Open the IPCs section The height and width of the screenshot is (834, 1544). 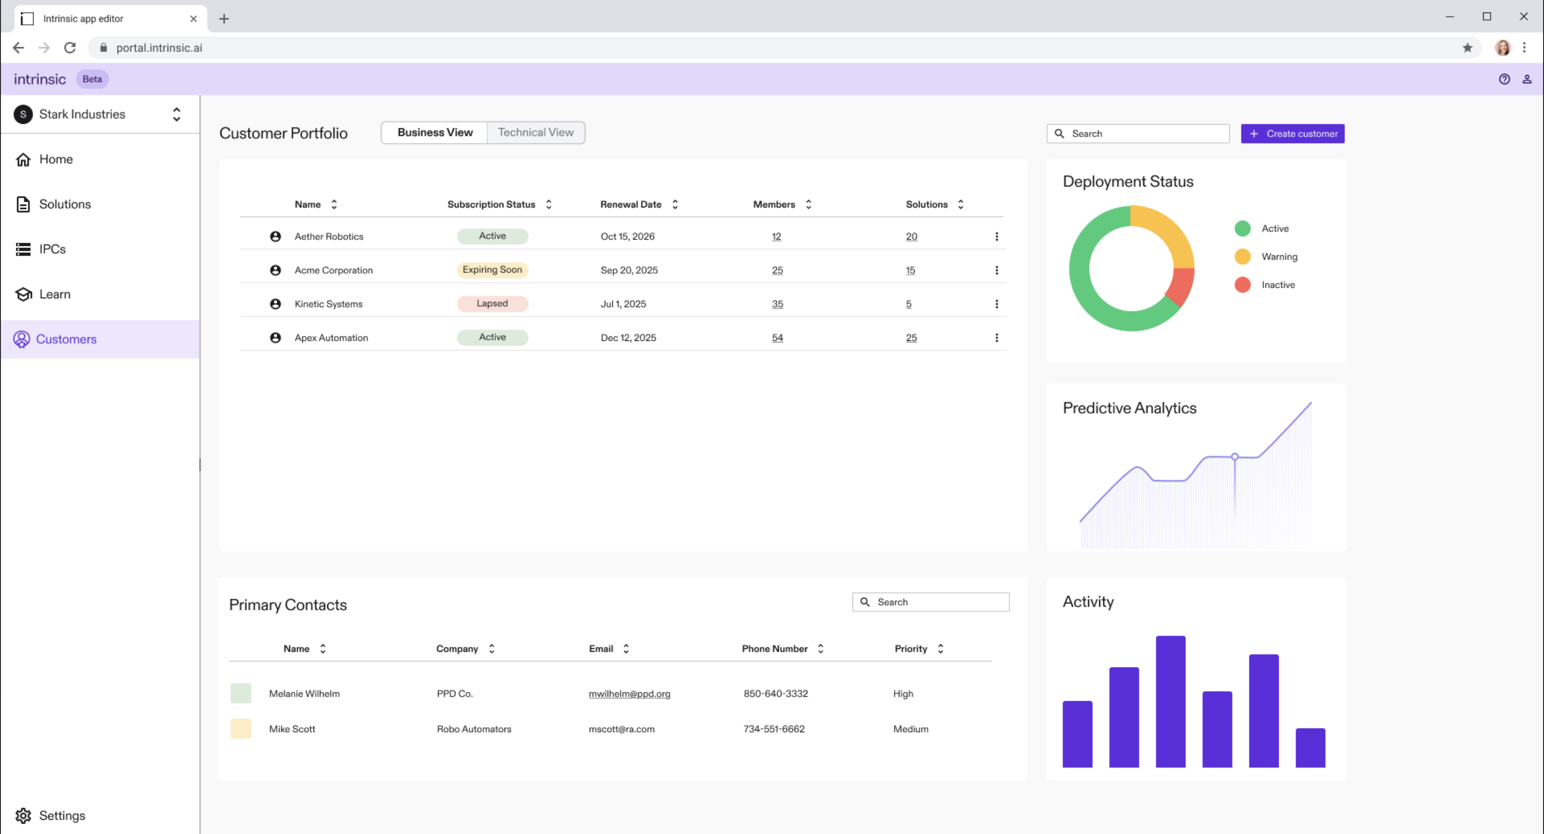click(x=51, y=249)
